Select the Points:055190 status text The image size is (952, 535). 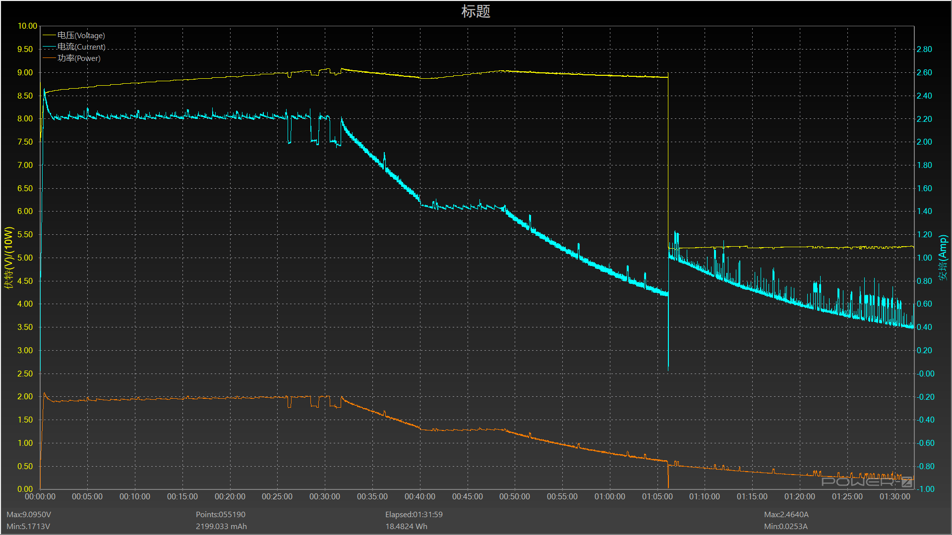tap(221, 515)
